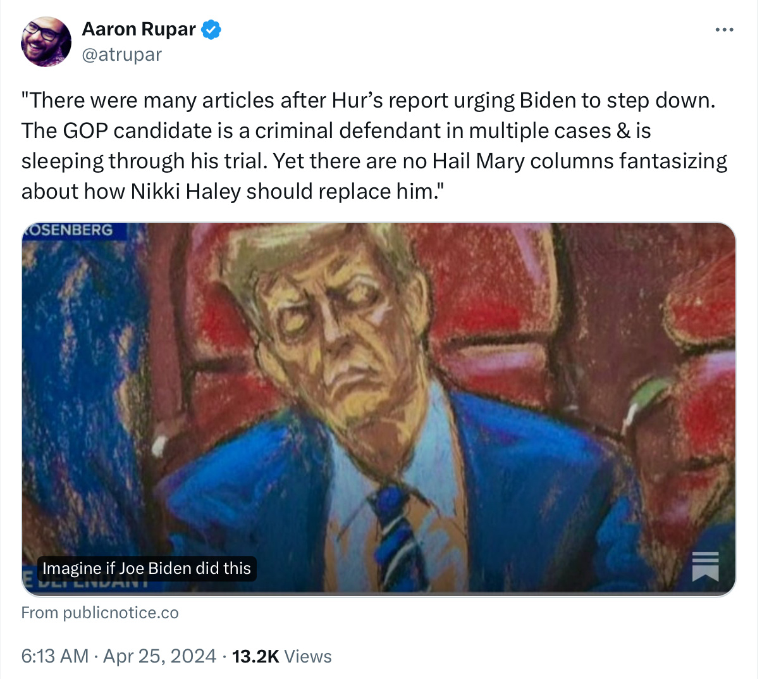Click the 'Imagine if Joe Biden did this' caption

click(147, 568)
